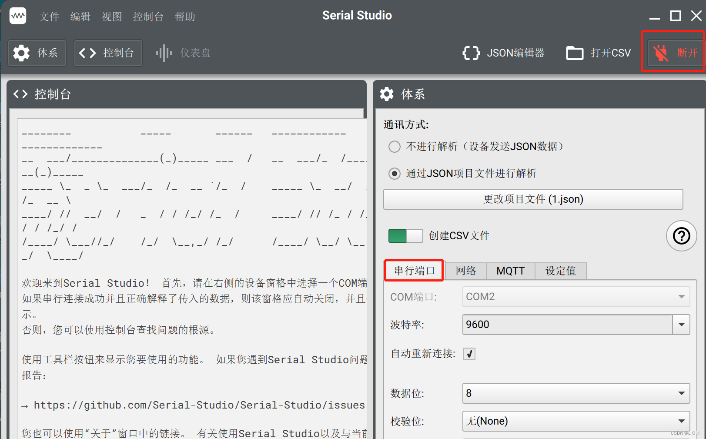Expand the 波特率 dropdown arrow
The height and width of the screenshot is (439, 706).
pos(681,325)
